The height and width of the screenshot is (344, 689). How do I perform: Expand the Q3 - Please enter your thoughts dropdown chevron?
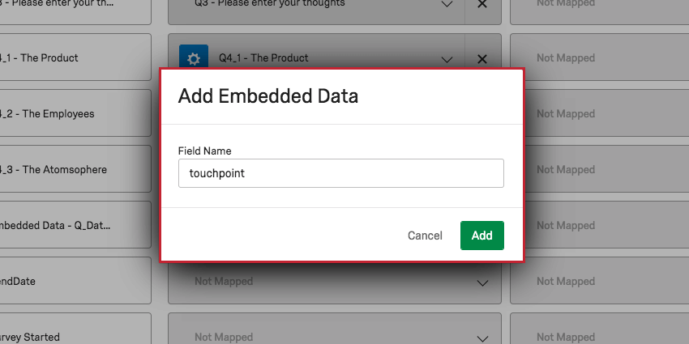click(447, 4)
